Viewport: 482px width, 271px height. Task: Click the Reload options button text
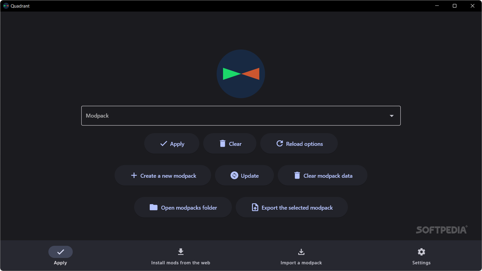304,144
